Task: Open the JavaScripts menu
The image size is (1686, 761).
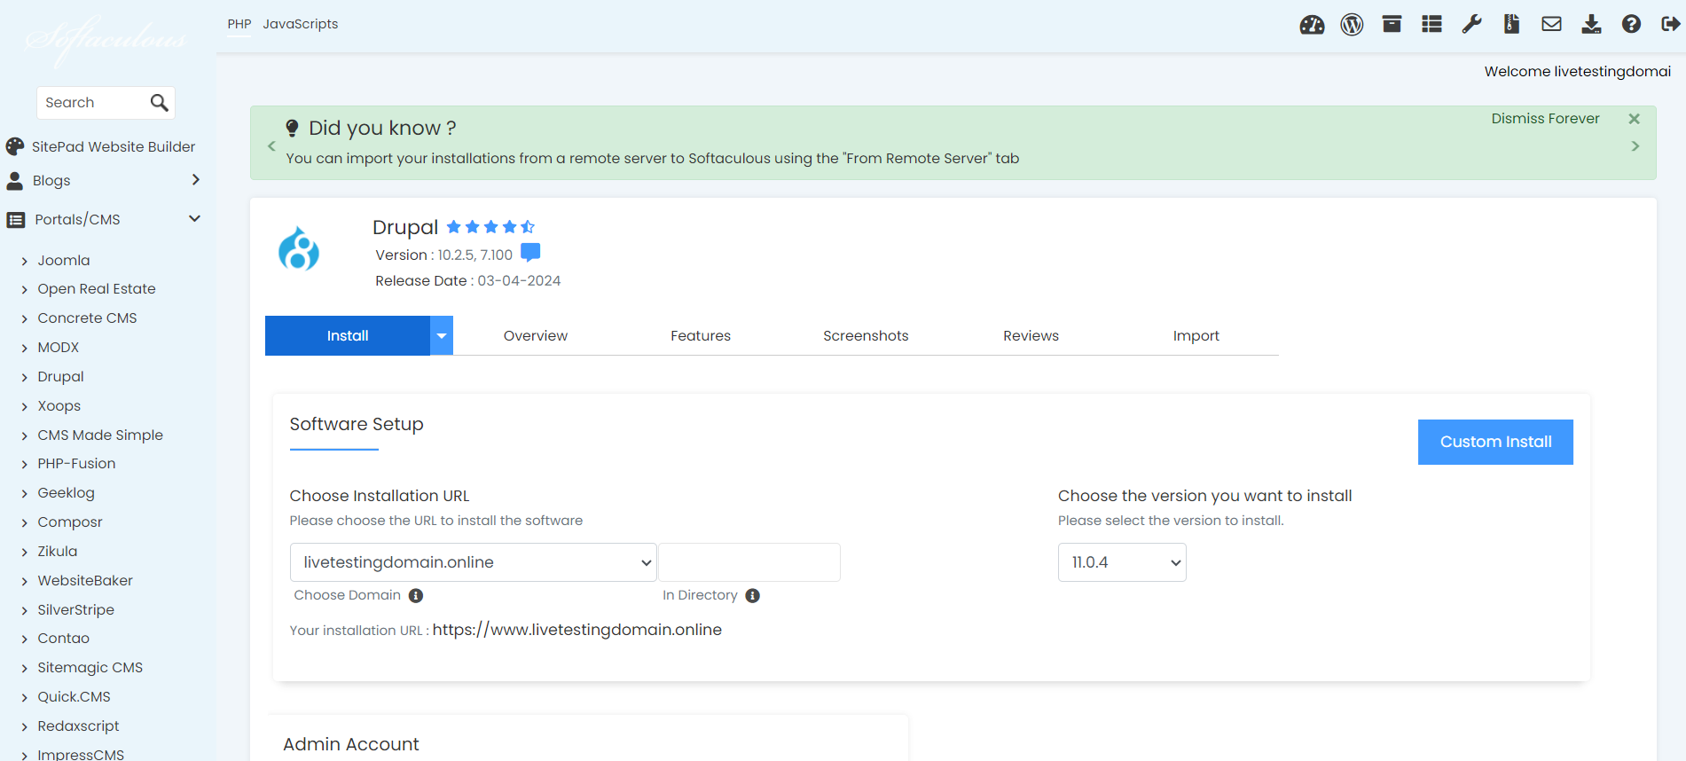Action: [301, 24]
